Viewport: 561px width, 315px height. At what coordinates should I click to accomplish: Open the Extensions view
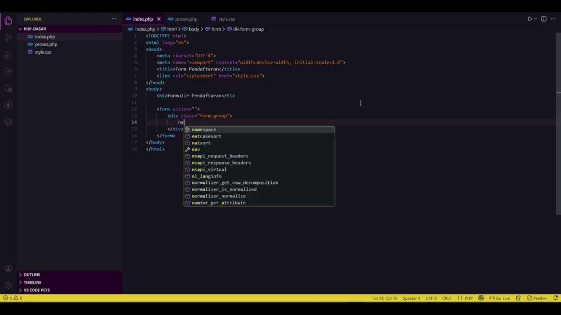(8, 72)
